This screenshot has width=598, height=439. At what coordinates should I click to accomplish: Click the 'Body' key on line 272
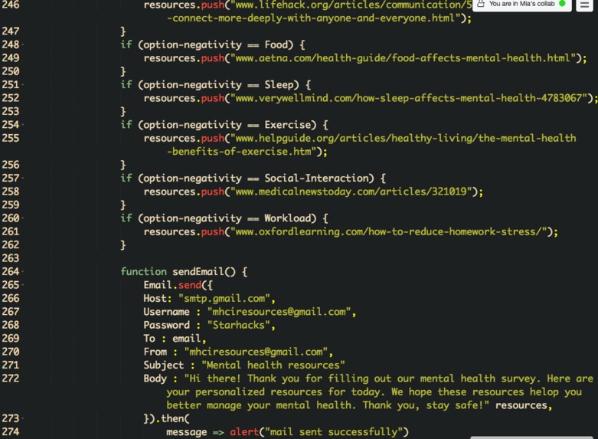point(155,378)
